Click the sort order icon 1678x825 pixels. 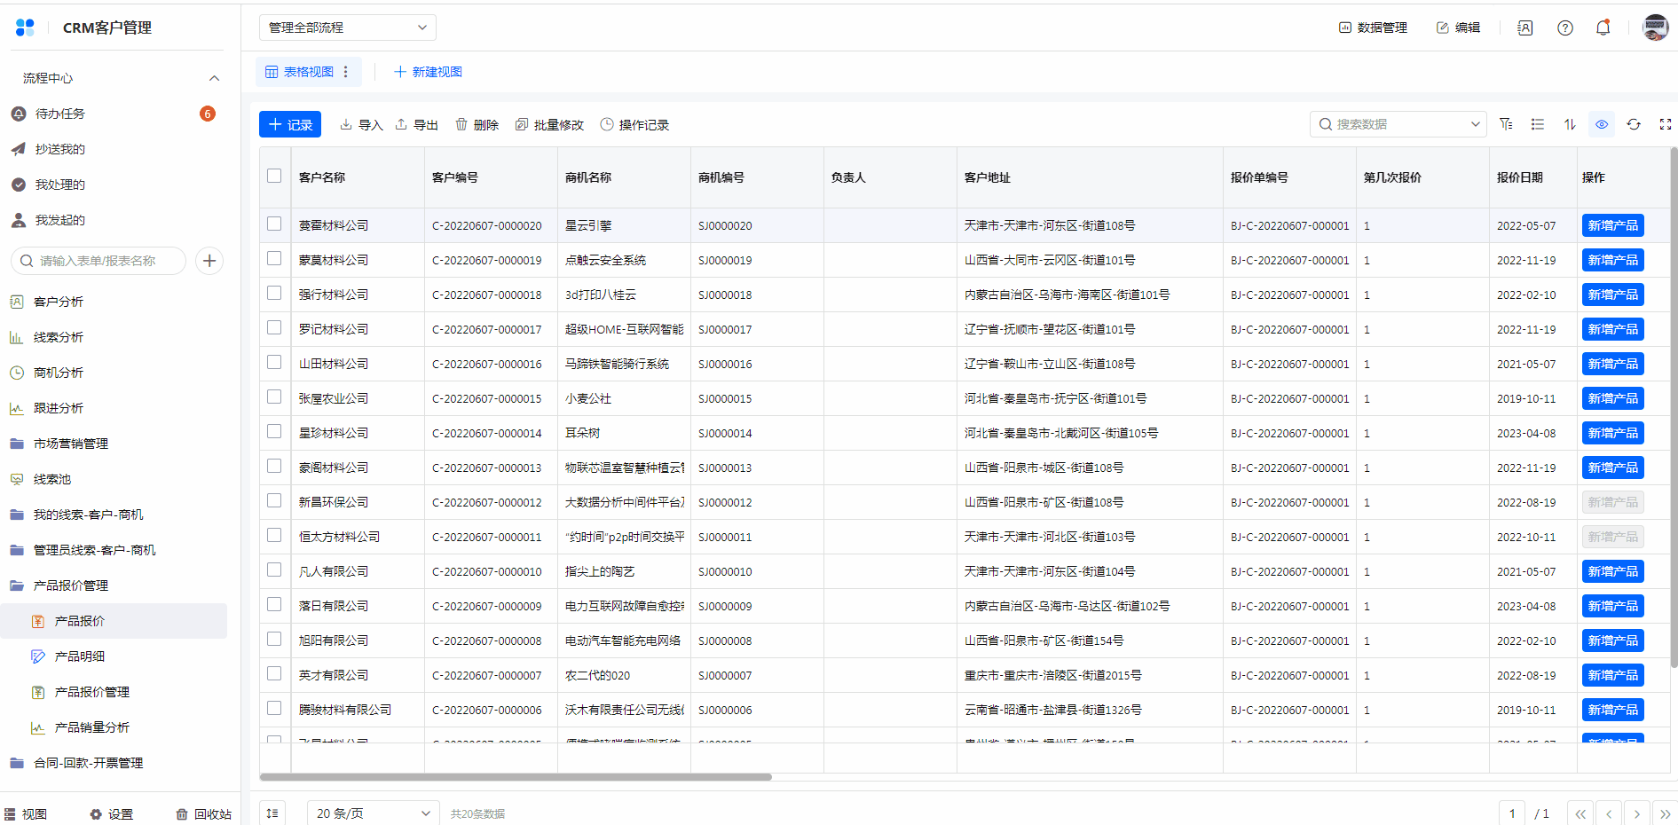coord(1570,124)
